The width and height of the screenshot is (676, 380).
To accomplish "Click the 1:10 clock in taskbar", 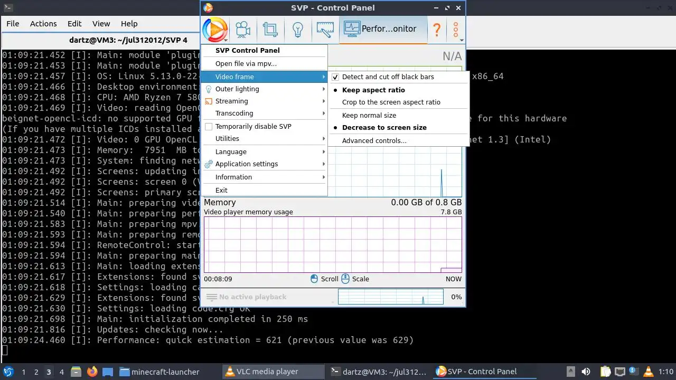I will click(x=666, y=372).
